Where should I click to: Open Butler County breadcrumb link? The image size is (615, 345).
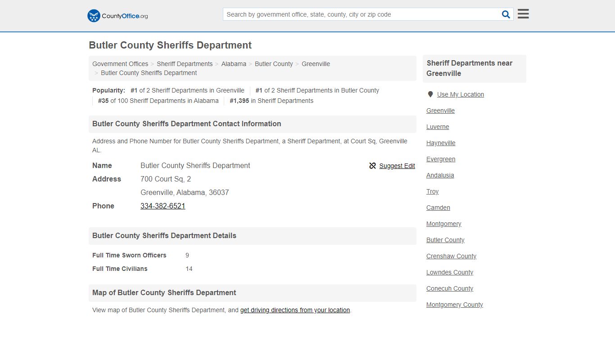pyautogui.click(x=274, y=64)
